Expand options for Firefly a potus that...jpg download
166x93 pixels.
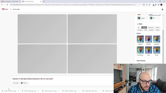click(x=99, y=91)
